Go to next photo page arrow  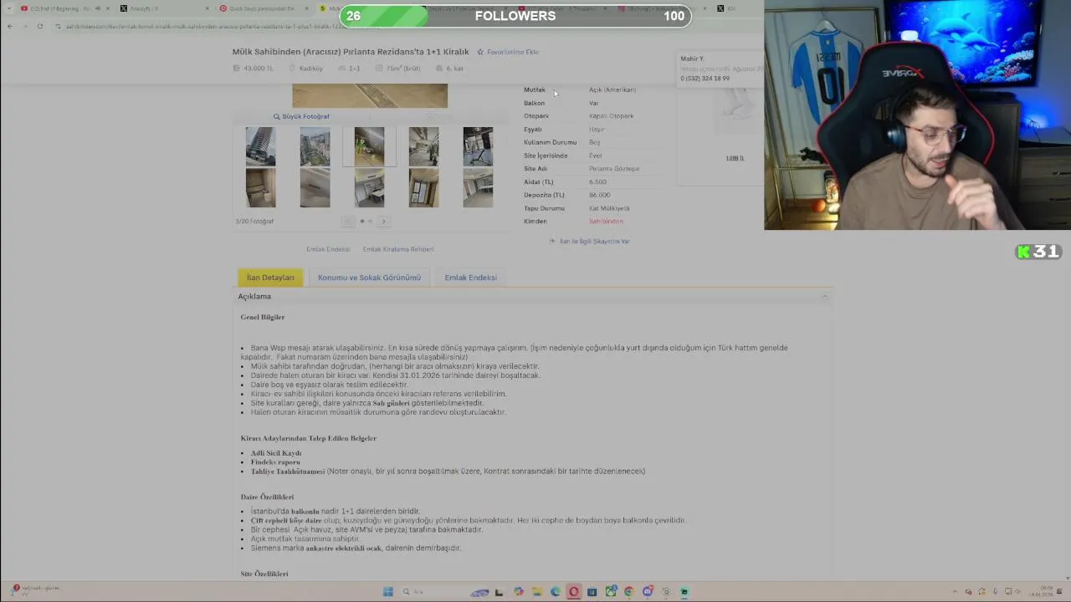384,222
